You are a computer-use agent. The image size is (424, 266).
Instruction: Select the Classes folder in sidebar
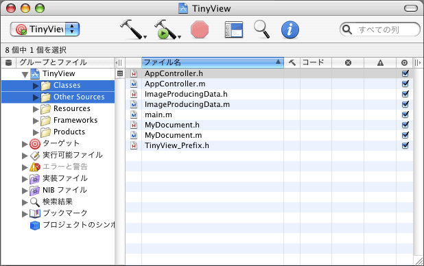pyautogui.click(x=58, y=86)
